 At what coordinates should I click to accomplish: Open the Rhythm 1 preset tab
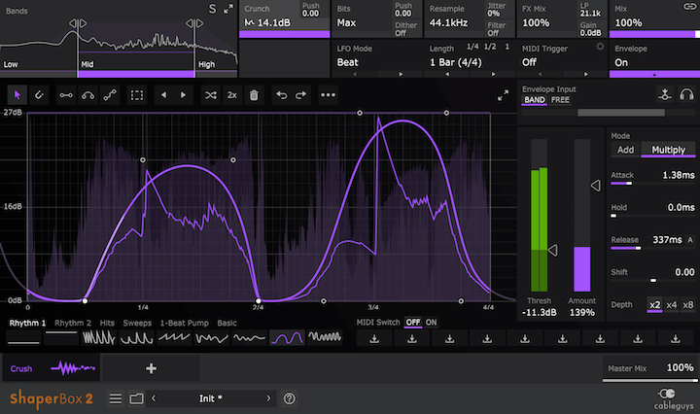click(x=27, y=323)
